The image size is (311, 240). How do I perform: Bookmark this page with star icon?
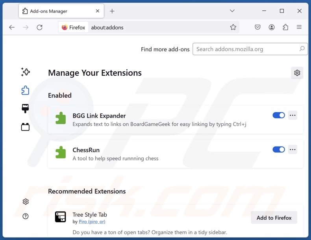[233, 27]
